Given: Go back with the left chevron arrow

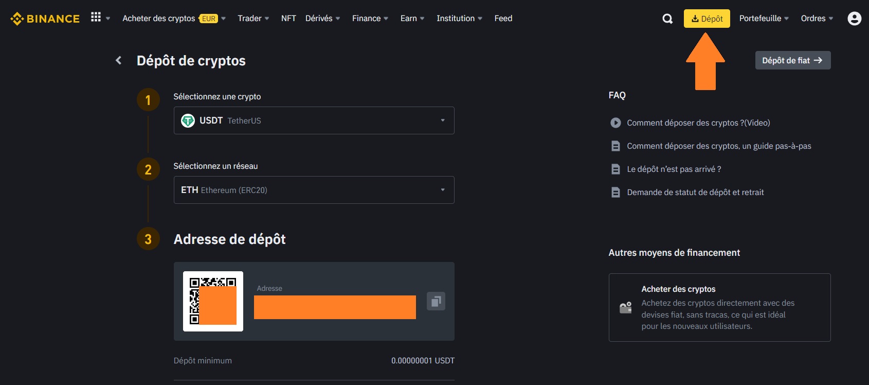Looking at the screenshot, I should tap(119, 61).
